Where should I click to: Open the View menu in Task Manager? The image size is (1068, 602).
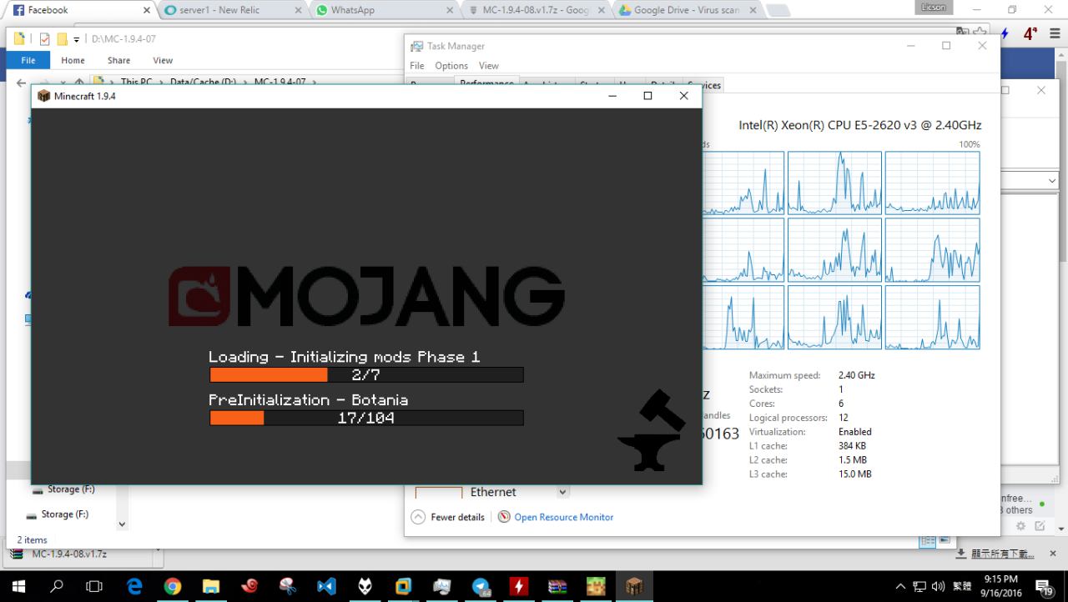[489, 66]
